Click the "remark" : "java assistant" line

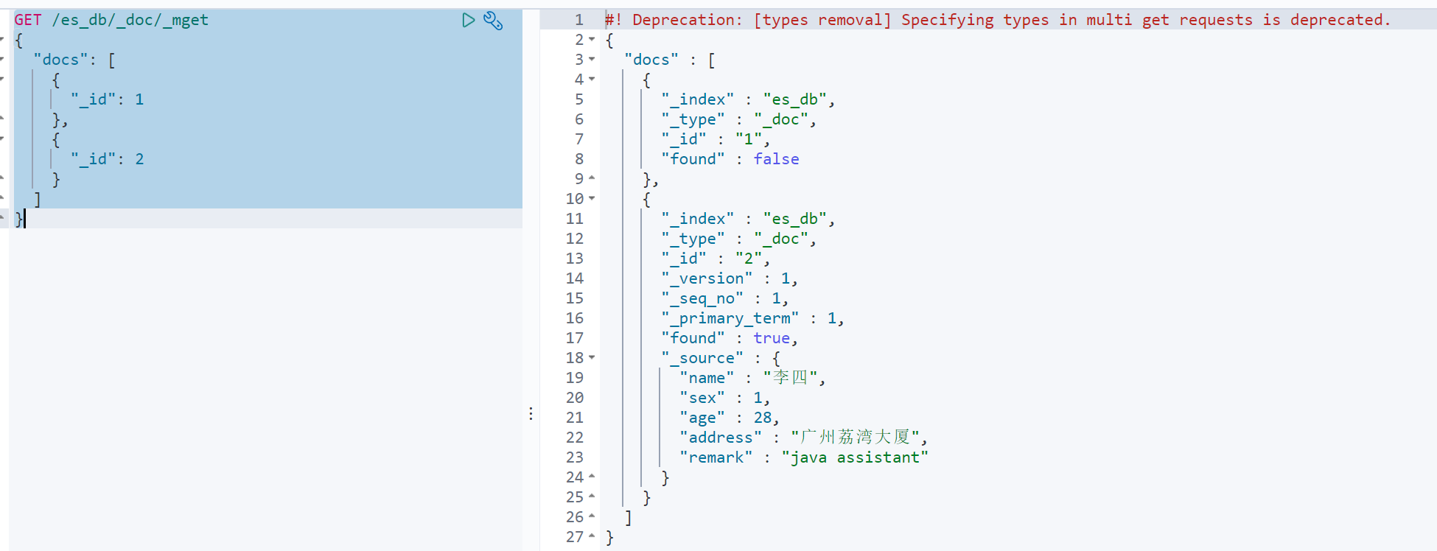[804, 457]
